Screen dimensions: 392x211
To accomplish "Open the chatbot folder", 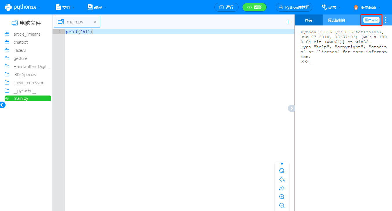I will pyautogui.click(x=21, y=42).
